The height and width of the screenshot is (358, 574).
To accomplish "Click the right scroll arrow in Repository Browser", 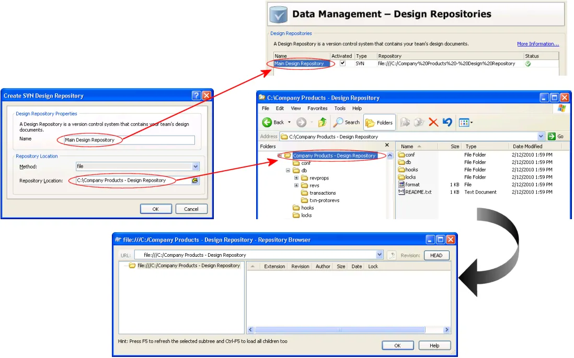I will [446, 330].
